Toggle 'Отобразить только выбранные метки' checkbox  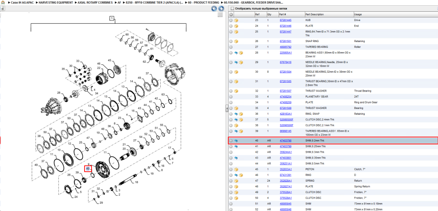232,9
